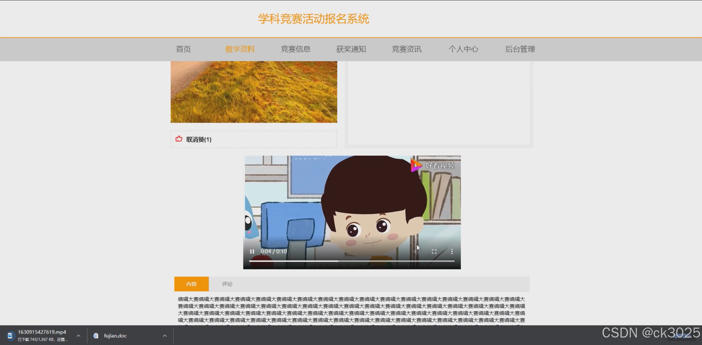Pause the playing video
This screenshot has width=702, height=345.
pos(252,251)
